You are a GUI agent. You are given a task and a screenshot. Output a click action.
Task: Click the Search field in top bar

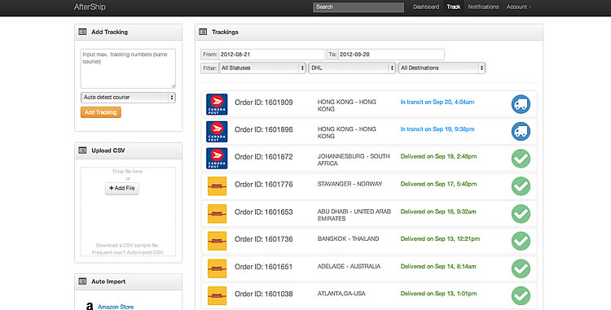(x=358, y=7)
